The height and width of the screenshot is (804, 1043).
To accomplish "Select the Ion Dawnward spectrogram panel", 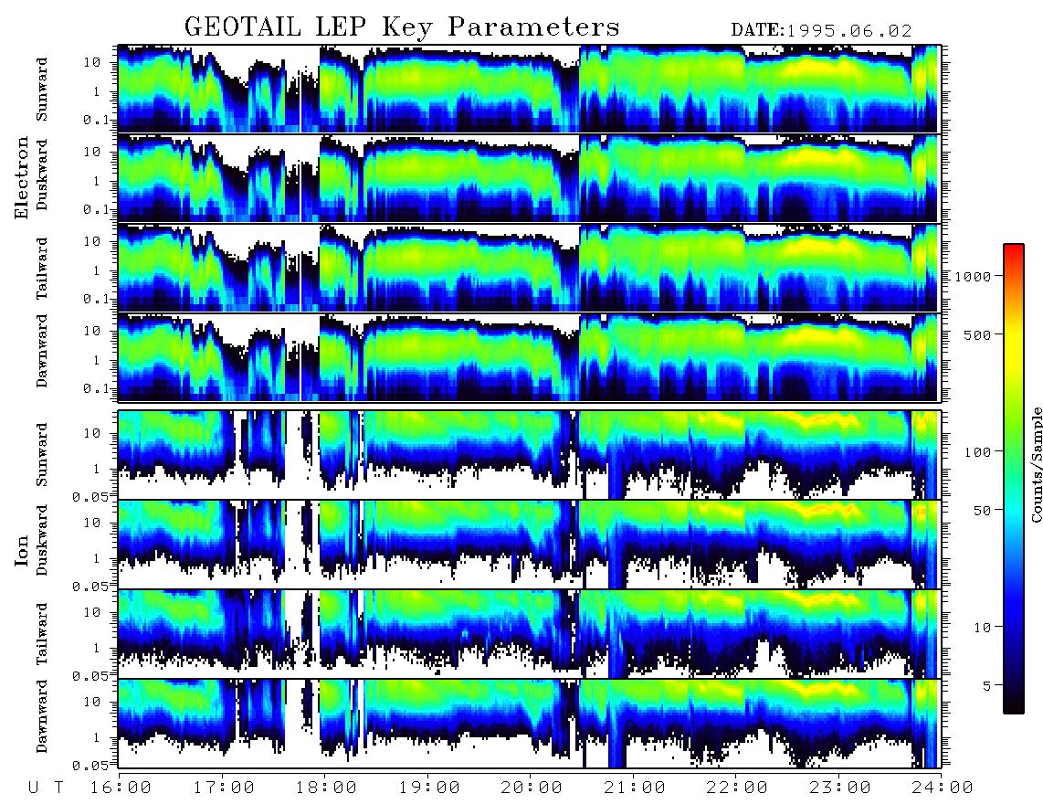I will pos(529,724).
